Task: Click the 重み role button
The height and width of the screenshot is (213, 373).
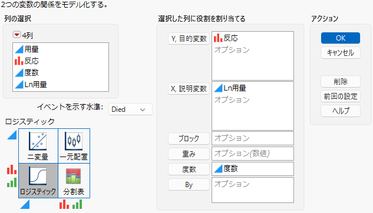Action: coord(189,154)
